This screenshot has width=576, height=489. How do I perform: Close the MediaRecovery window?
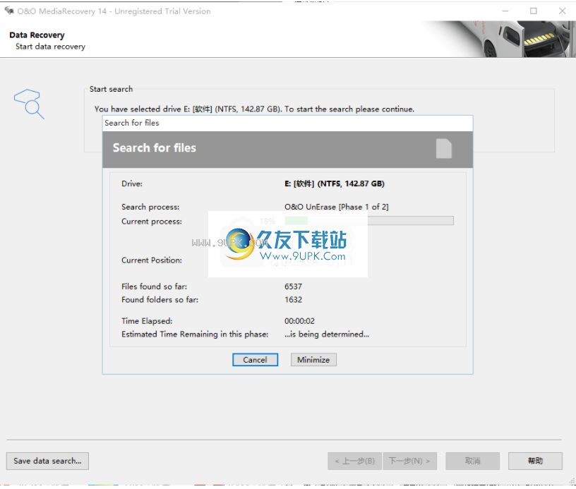562,11
